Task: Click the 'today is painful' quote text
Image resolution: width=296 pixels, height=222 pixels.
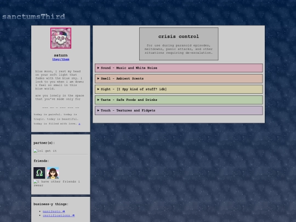Action: [x=56, y=119]
